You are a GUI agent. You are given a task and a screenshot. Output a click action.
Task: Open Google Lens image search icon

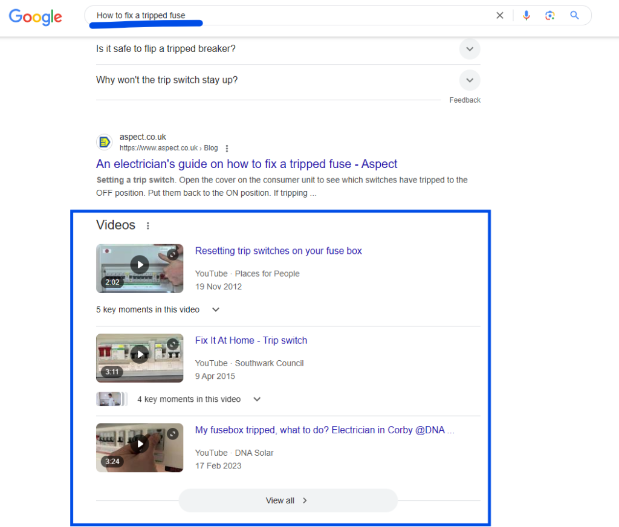pos(550,15)
